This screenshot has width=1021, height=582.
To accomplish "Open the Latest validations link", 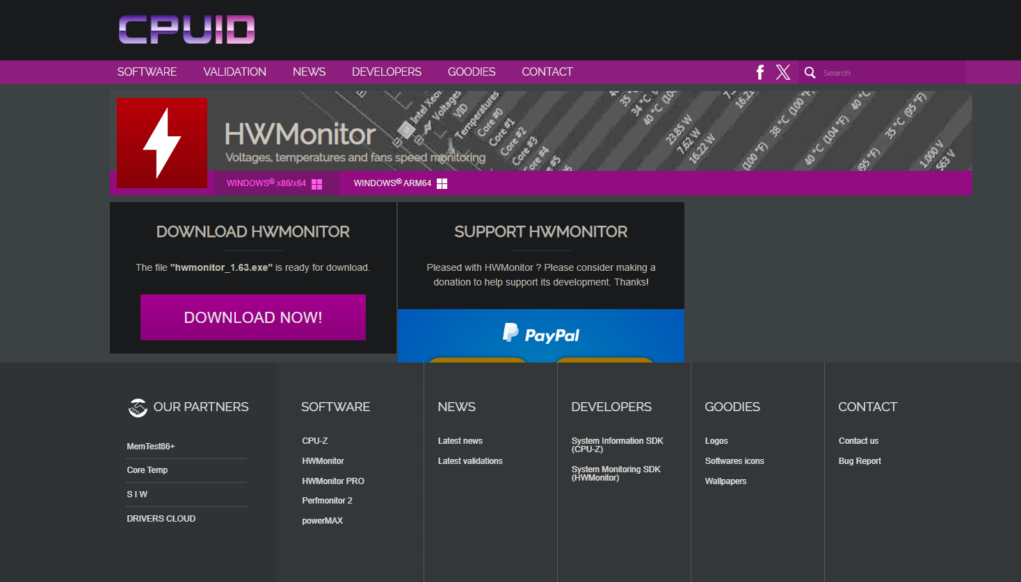I will (x=470, y=461).
